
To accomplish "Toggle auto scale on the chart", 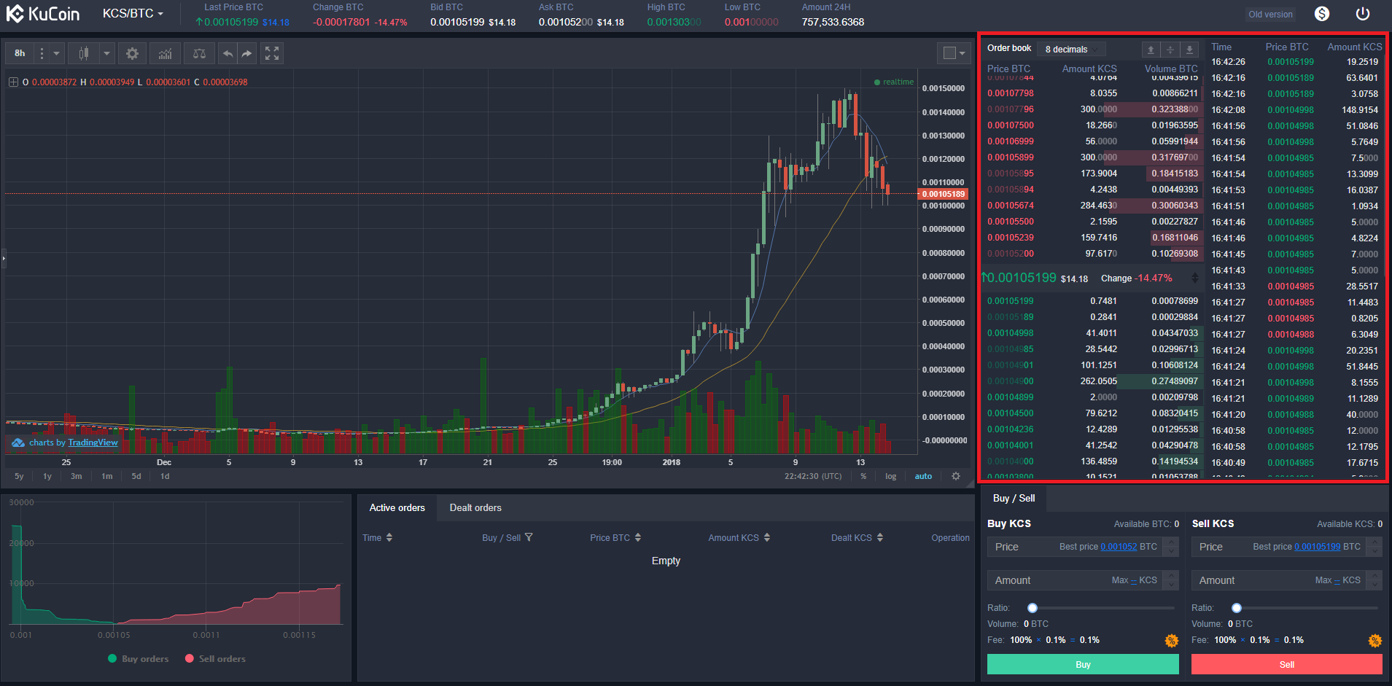I will pos(923,476).
